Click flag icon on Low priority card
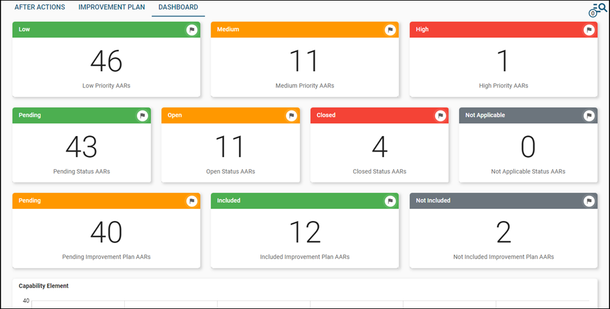This screenshot has height=309, width=610. coord(192,30)
